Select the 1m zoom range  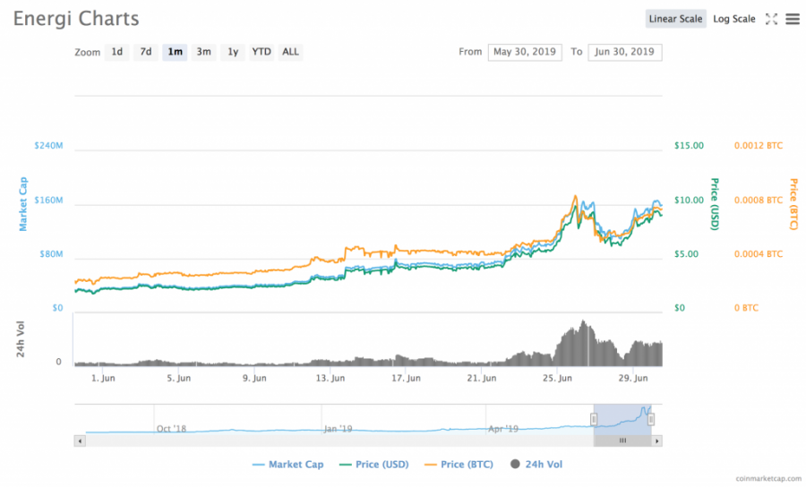(175, 52)
